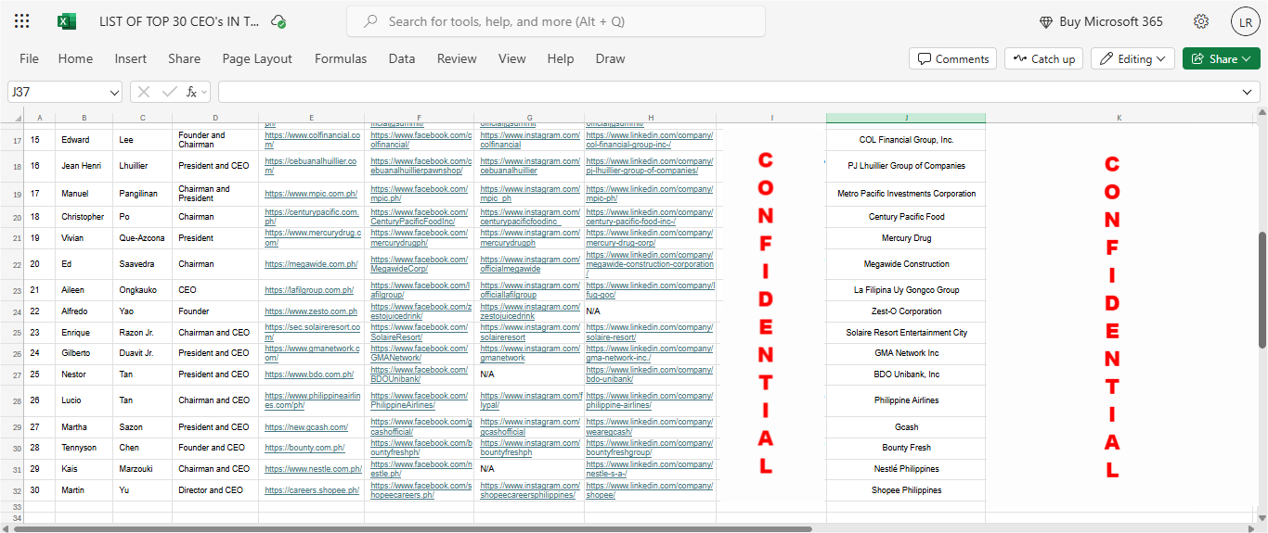The height and width of the screenshot is (533, 1268).
Task: Click the horizontal scrollbar thumb
Action: click(413, 528)
